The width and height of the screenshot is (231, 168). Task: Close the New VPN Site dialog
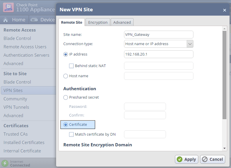coord(224,10)
